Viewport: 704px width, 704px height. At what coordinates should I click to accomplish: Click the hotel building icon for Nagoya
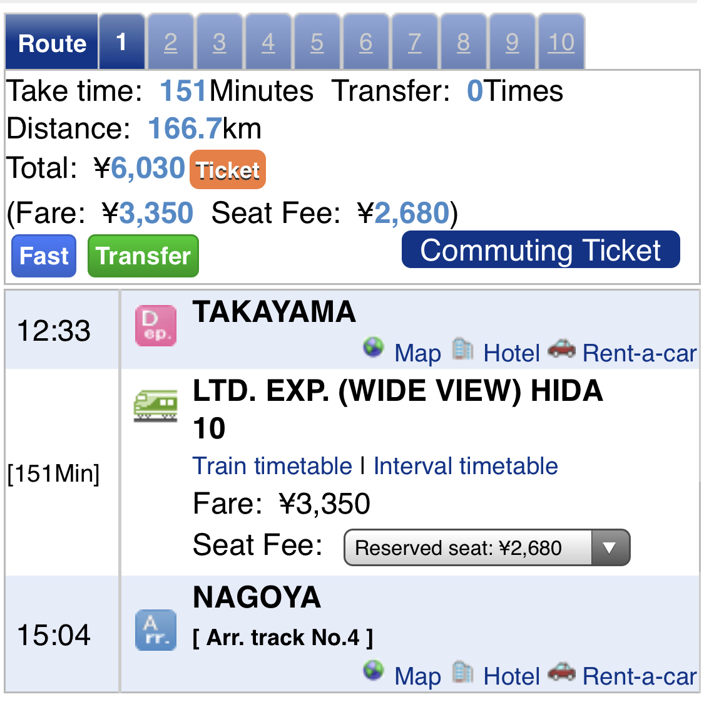coord(462,671)
